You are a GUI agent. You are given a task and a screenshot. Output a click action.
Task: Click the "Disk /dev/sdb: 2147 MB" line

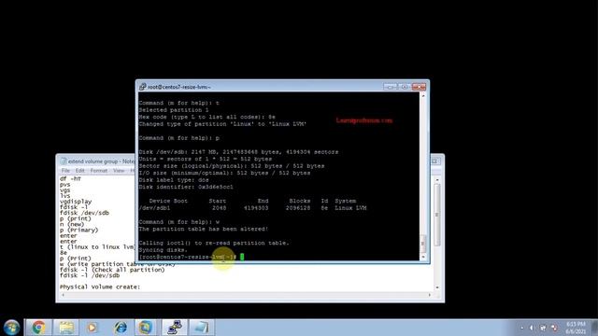pyautogui.click(x=238, y=152)
